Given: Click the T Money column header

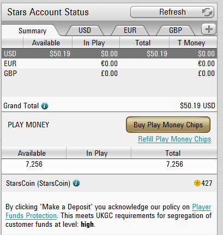Looking at the screenshot, I should pyautogui.click(x=191, y=43).
